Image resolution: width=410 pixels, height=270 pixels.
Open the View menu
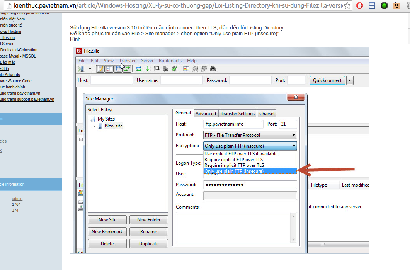point(109,60)
